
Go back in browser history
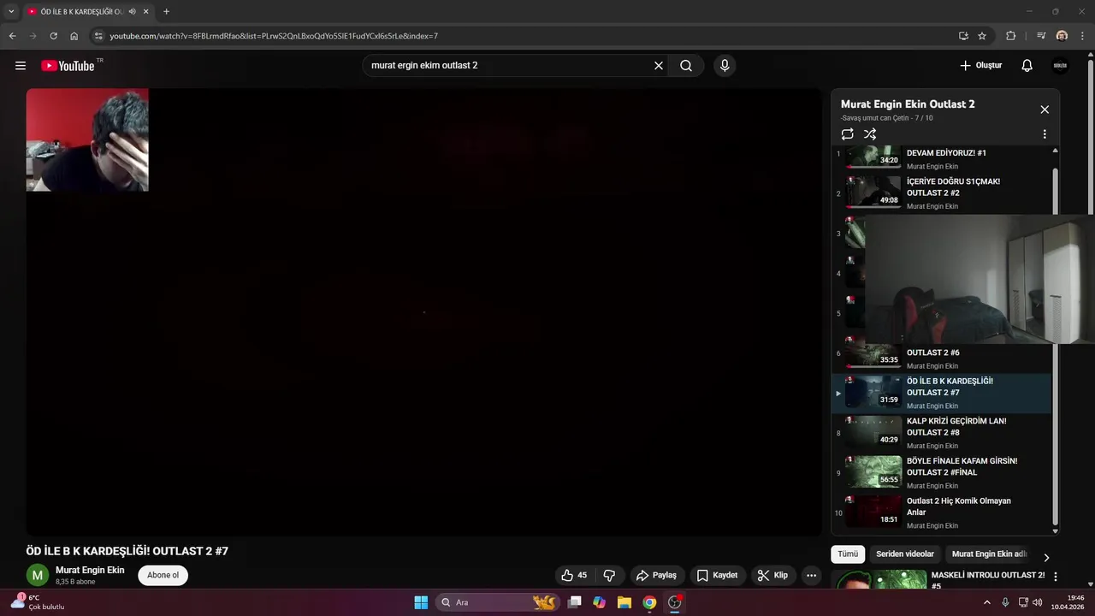pos(12,36)
